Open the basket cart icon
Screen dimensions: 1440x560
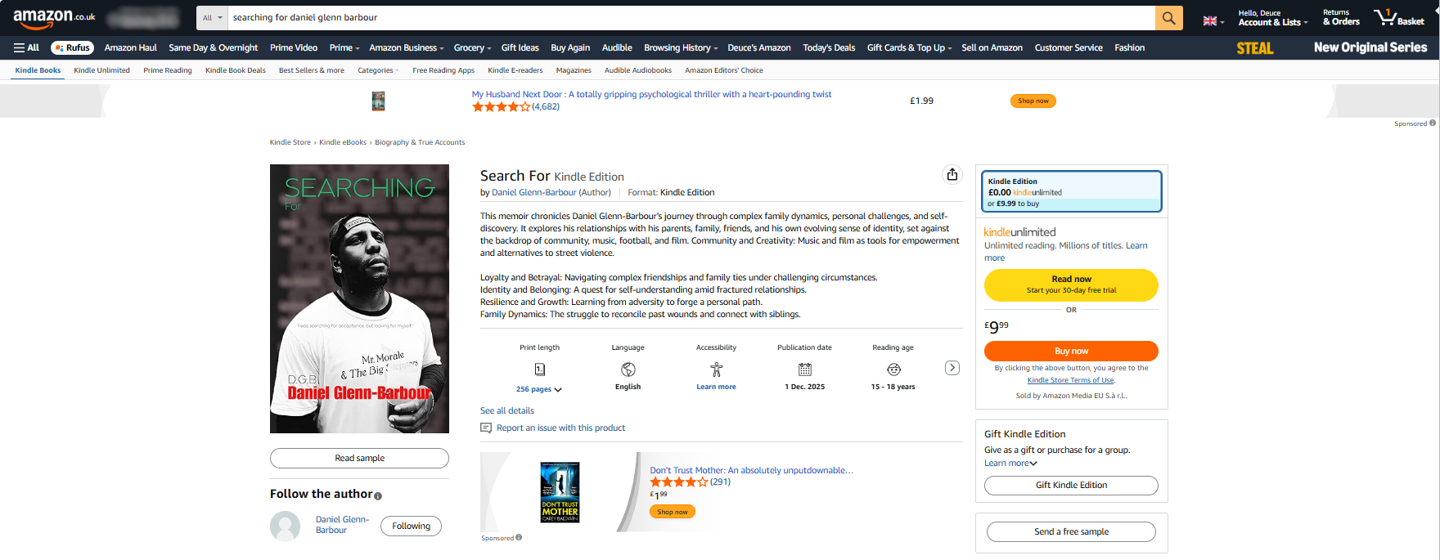pyautogui.click(x=1398, y=17)
